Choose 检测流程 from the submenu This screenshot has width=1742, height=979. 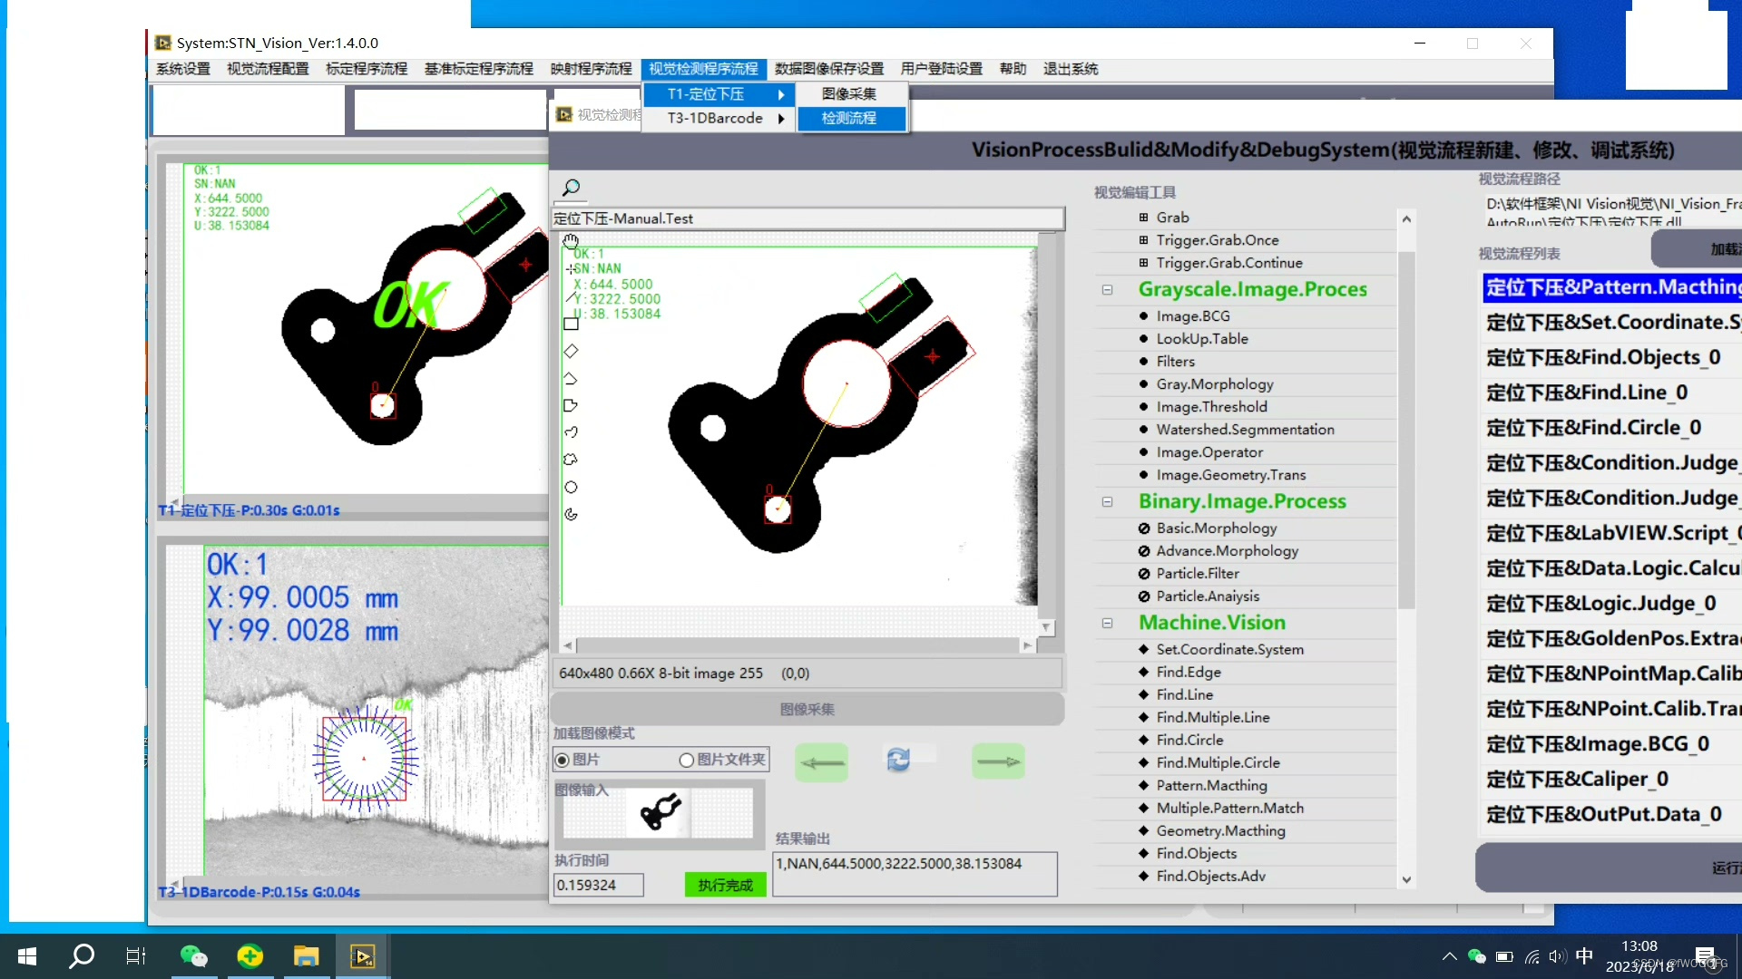coord(850,119)
